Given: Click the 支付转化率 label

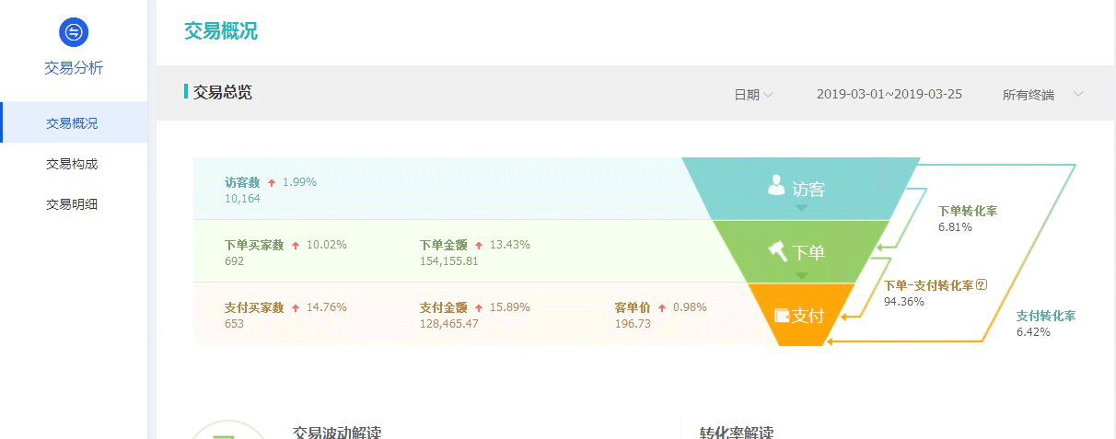Looking at the screenshot, I should coord(1045,316).
